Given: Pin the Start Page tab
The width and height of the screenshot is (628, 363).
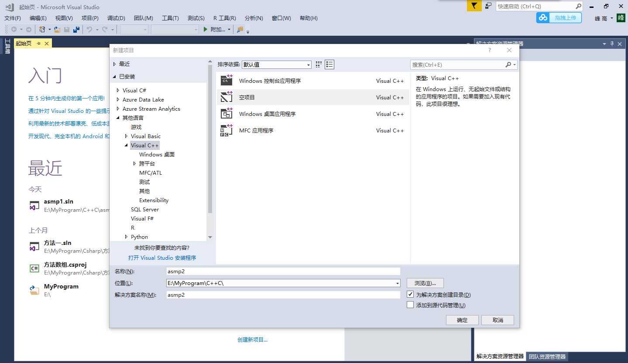Looking at the screenshot, I should pyautogui.click(x=38, y=43).
